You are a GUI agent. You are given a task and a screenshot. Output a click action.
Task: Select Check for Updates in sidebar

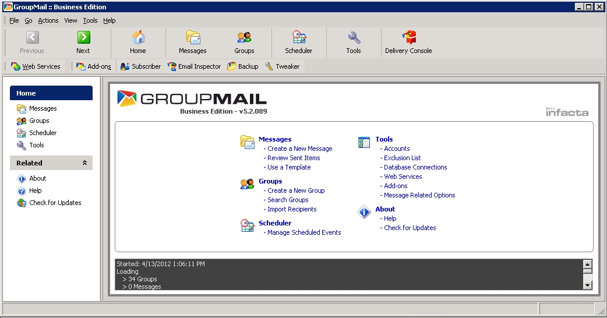pyautogui.click(x=55, y=203)
